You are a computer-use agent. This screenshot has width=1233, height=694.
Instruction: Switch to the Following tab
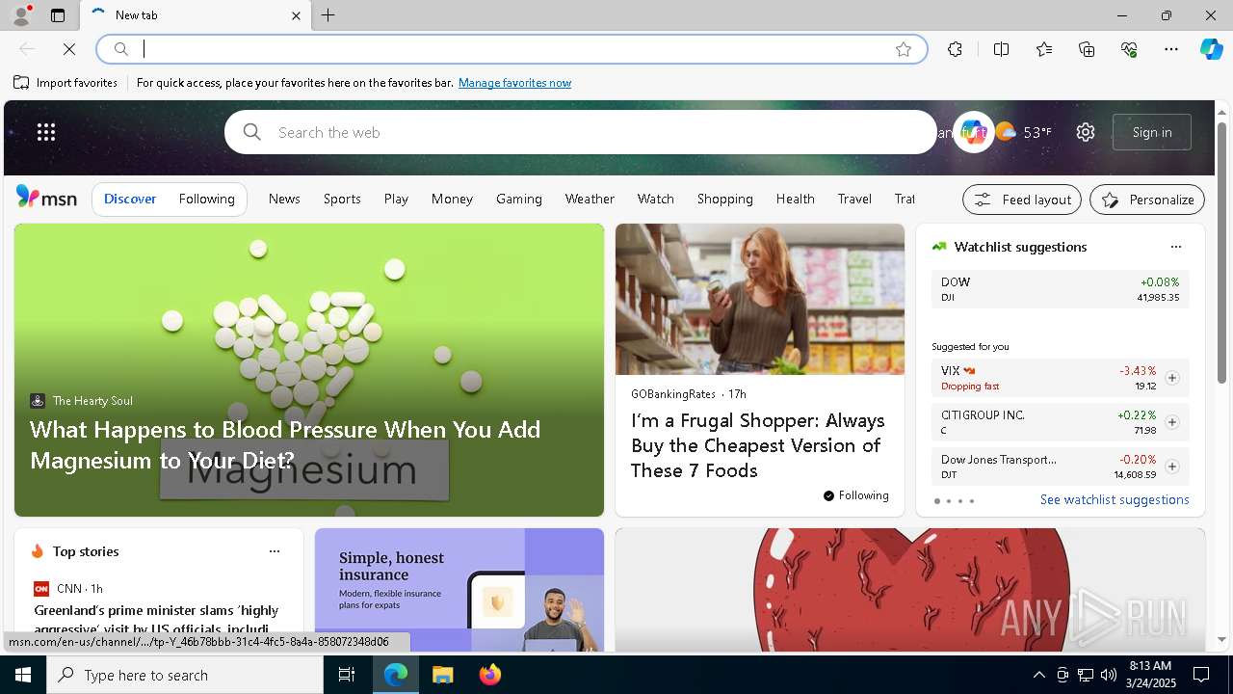pos(206,199)
